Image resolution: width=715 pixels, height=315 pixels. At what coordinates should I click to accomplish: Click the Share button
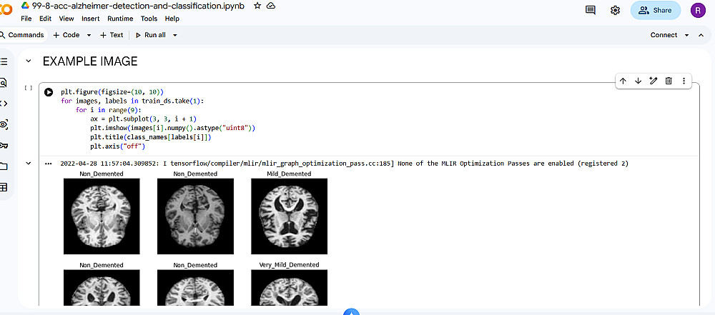click(x=655, y=10)
